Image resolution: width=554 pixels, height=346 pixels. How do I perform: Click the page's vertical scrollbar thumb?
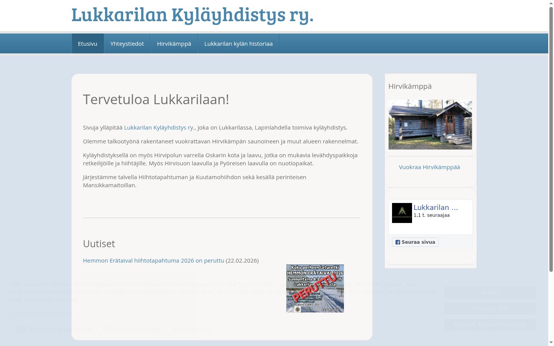click(551, 139)
